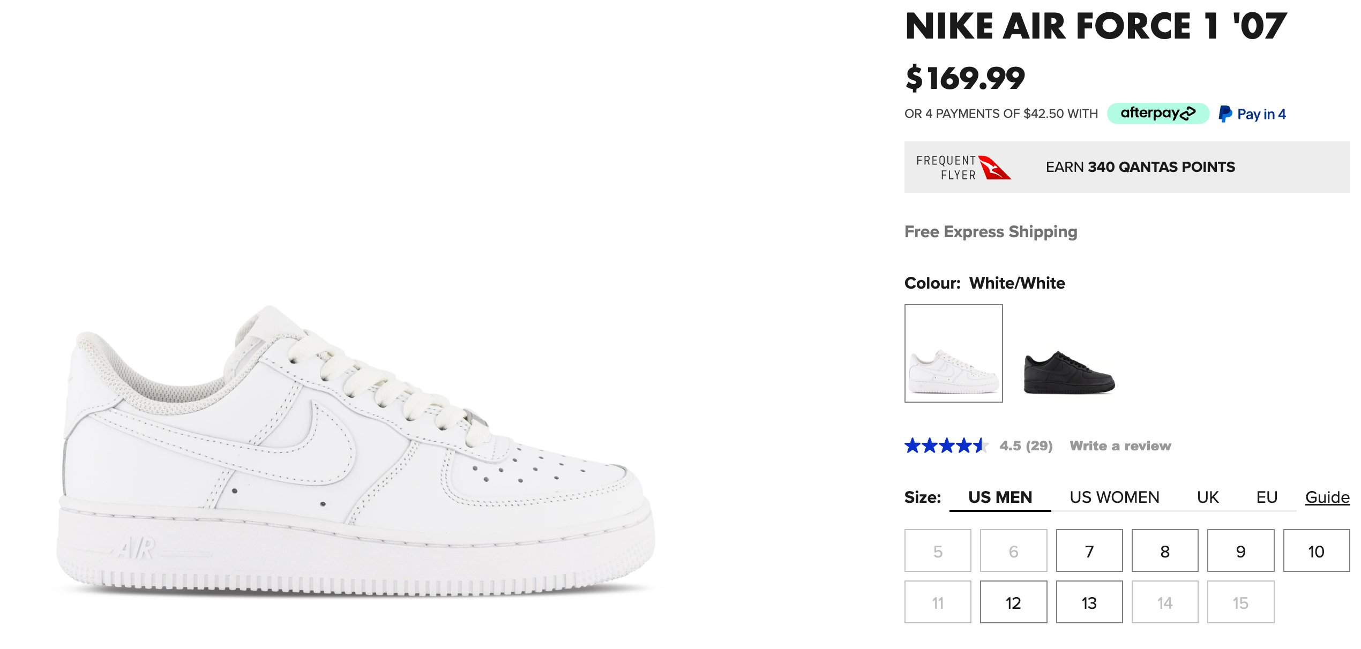Screen dimensions: 1361x649
Task: Open the Write a review link
Action: 1120,446
